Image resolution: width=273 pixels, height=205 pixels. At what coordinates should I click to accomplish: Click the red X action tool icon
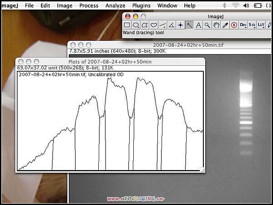234,25
